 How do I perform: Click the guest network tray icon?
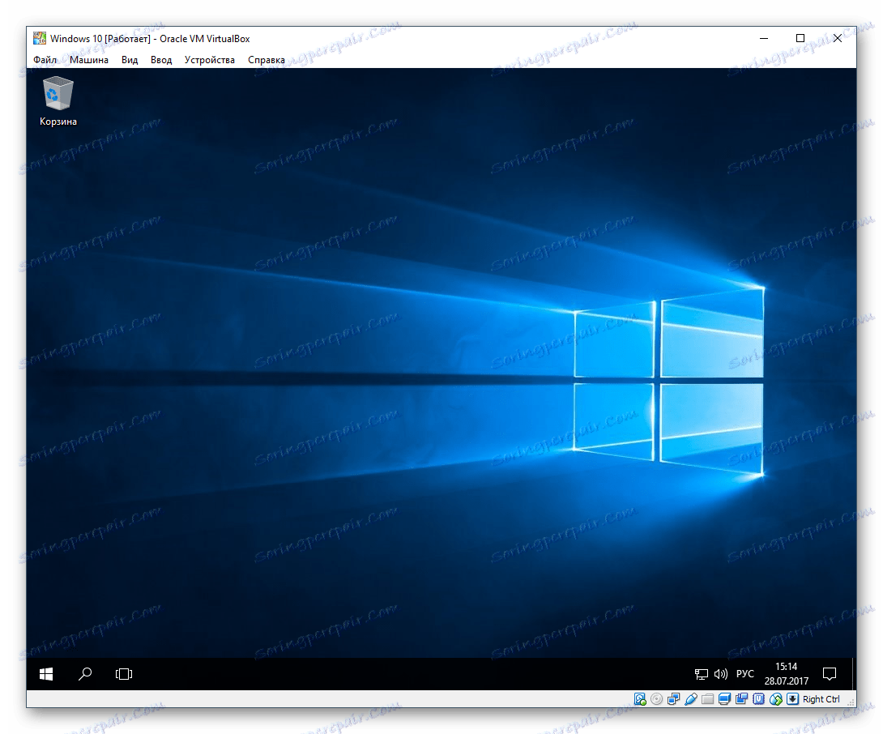(701, 674)
